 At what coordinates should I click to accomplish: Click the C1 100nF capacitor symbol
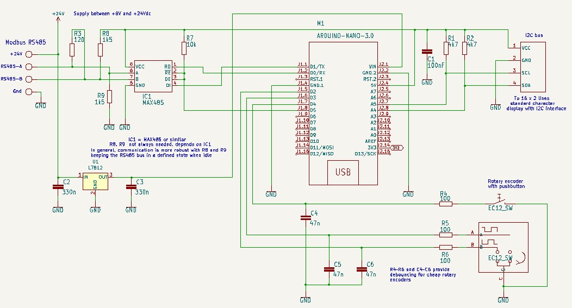point(427,53)
